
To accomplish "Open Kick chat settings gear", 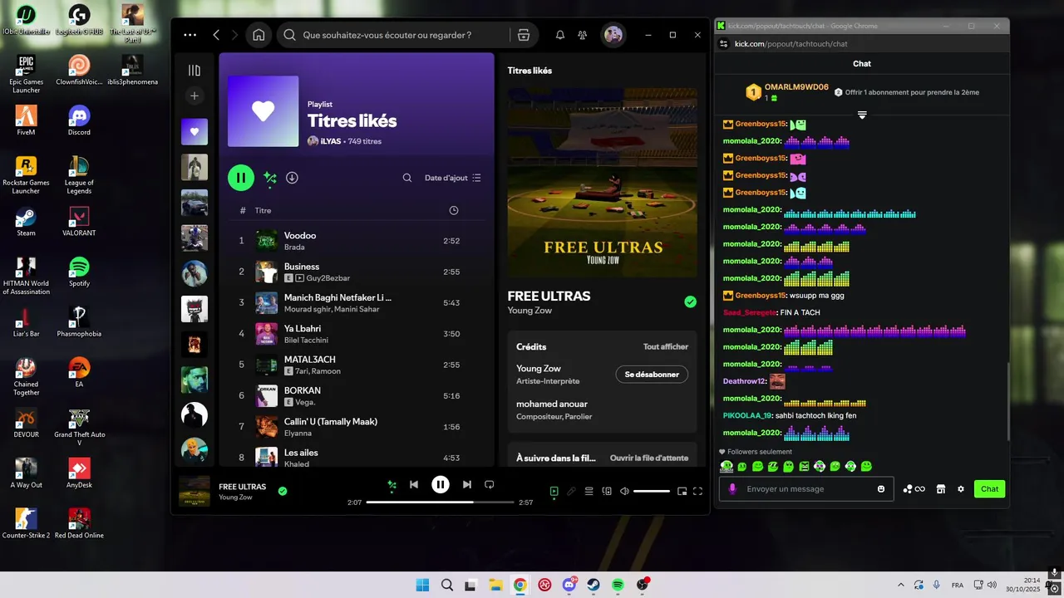I will tap(961, 489).
